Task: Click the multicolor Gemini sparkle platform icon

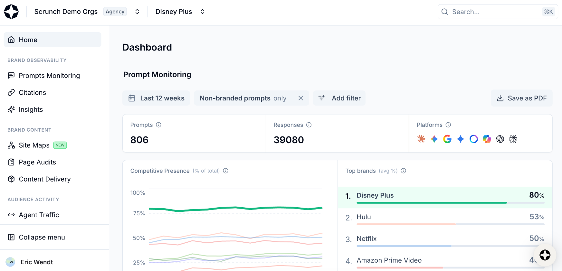Action: pos(434,139)
